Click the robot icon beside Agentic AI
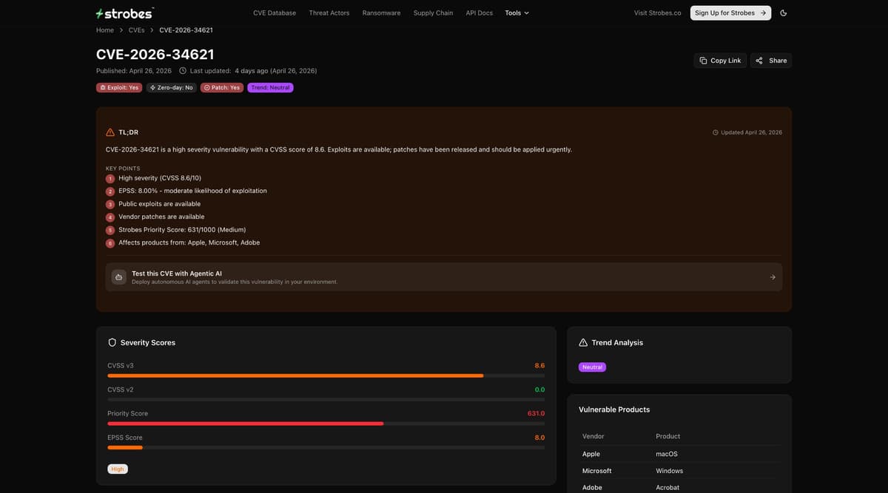The image size is (888, 493). pyautogui.click(x=118, y=277)
